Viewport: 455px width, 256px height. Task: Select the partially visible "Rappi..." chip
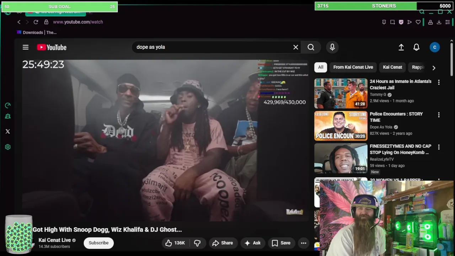[x=417, y=67]
